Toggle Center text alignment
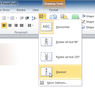Screen dimensions: 95x91 10,25
